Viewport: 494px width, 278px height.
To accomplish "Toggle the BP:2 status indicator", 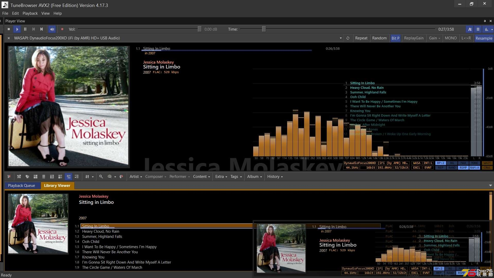I will click(x=440, y=163).
